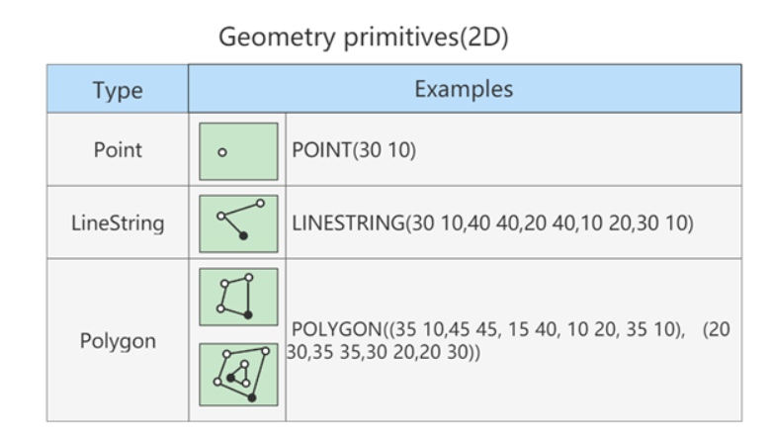Select the Point type cell
Screen dimensions: 773x437
(x=118, y=149)
